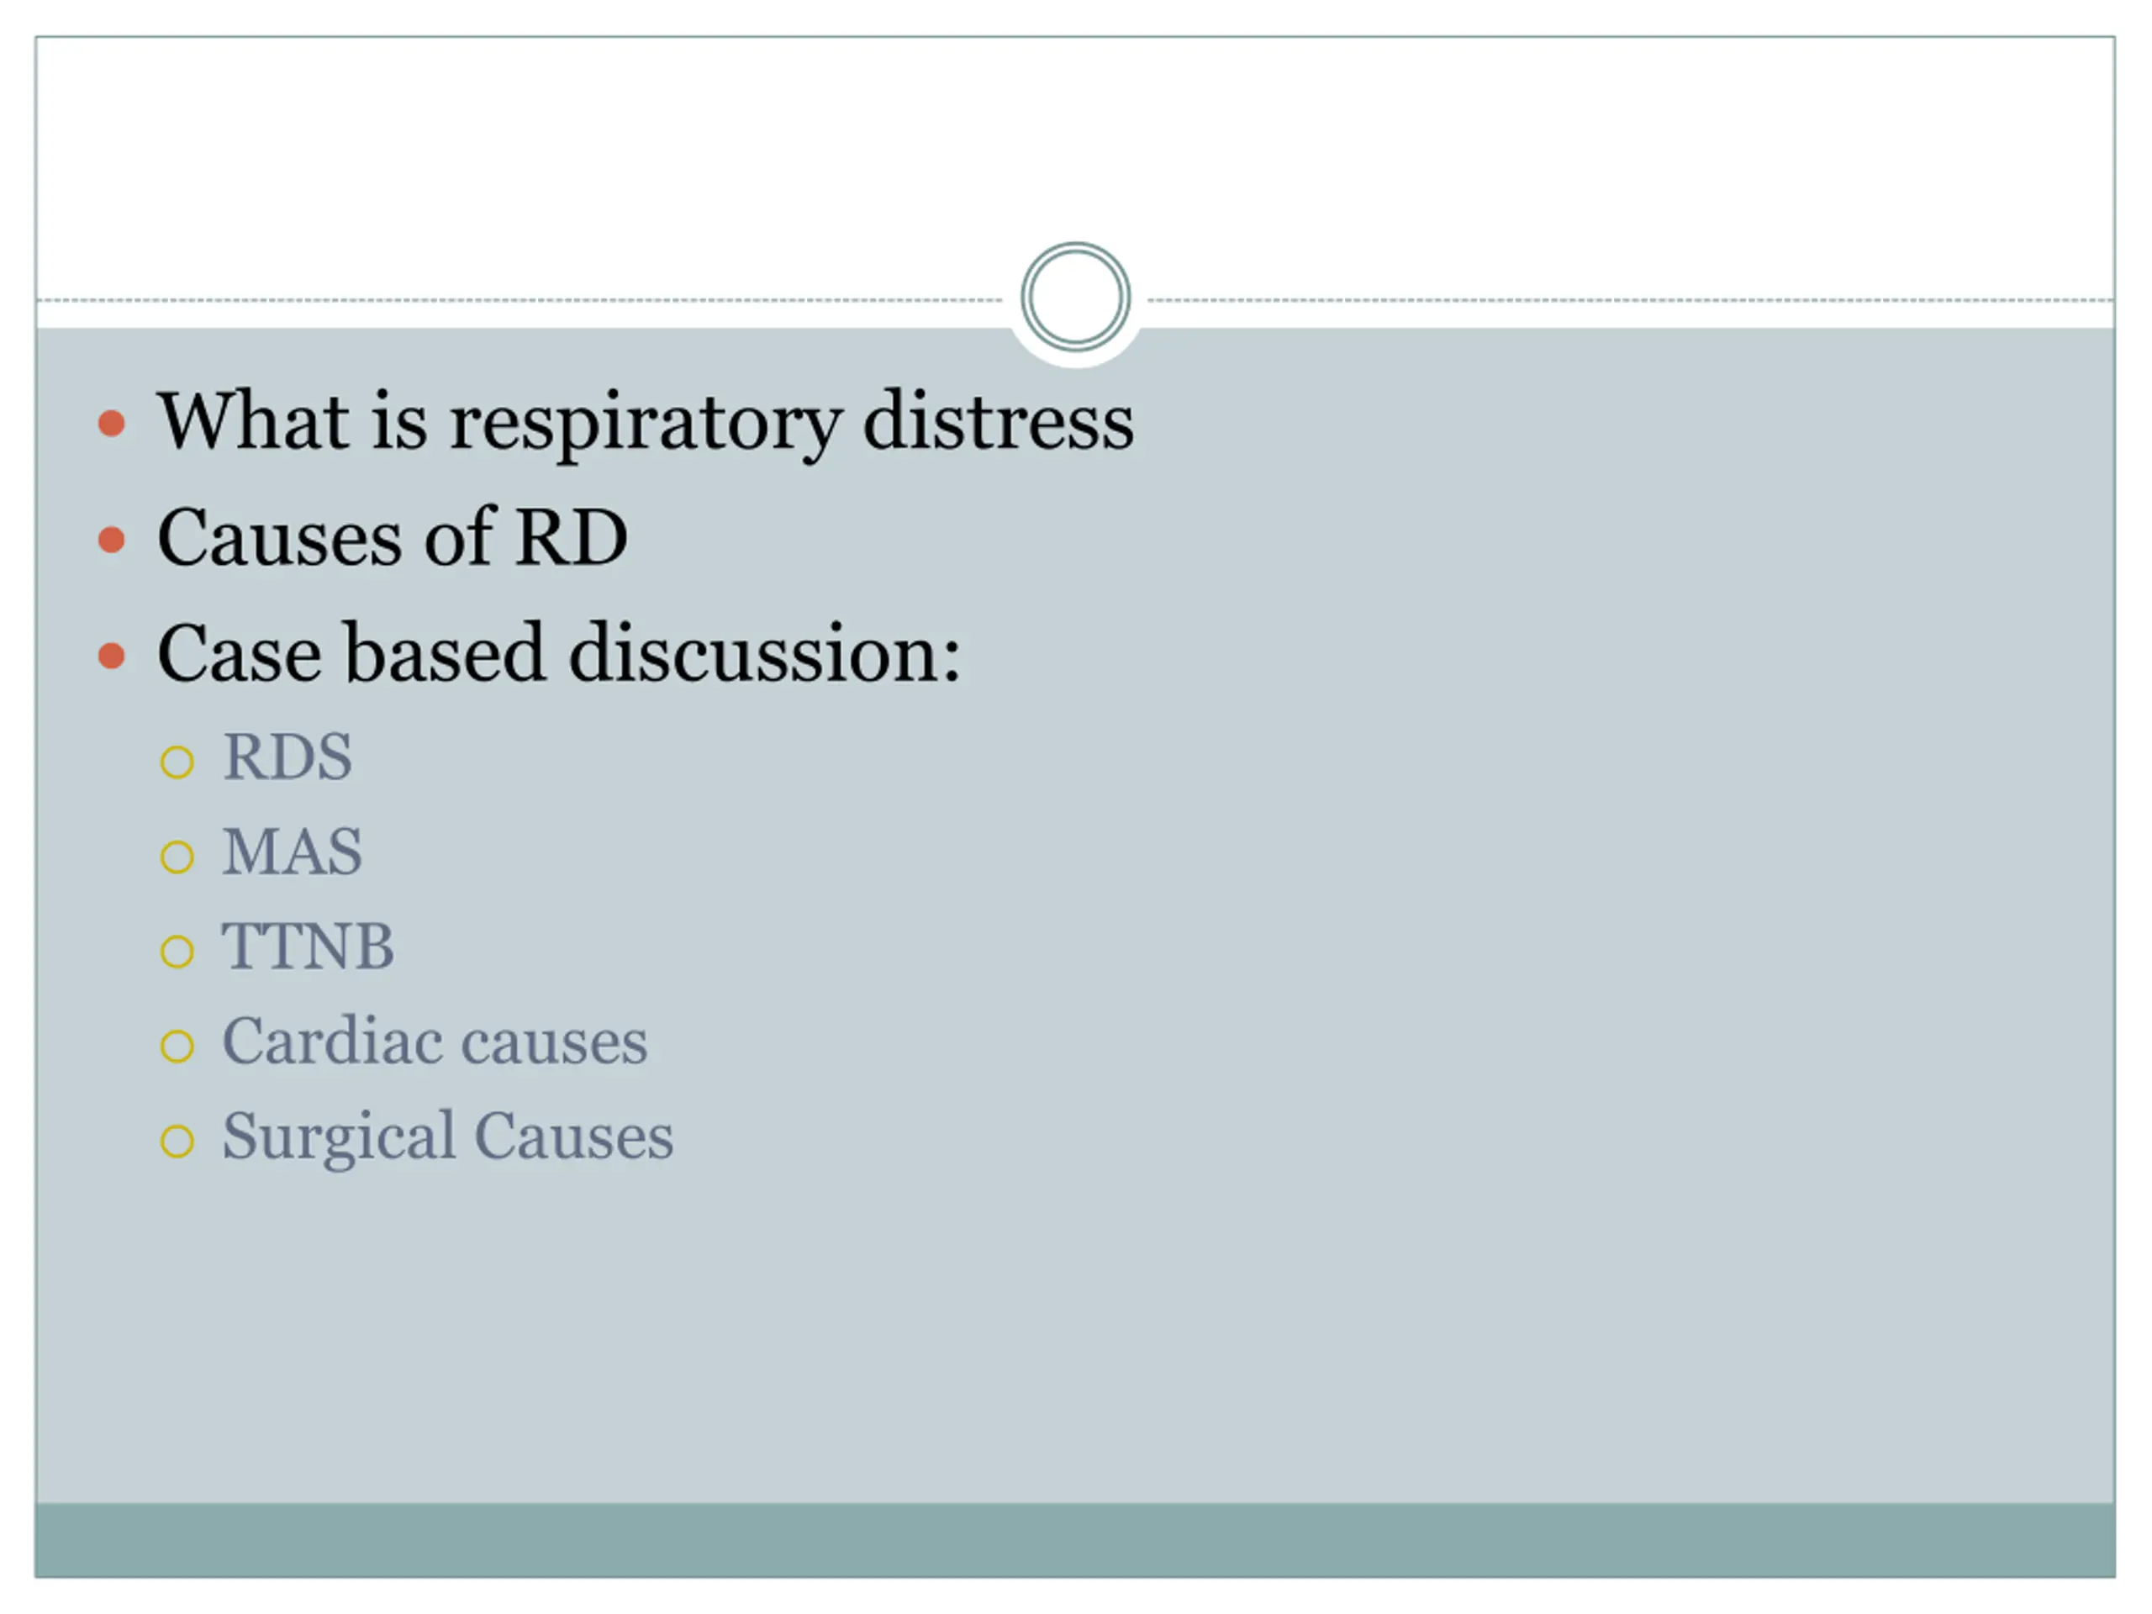
Task: Select the "What is respiratory distress" line
Action: (x=645, y=421)
